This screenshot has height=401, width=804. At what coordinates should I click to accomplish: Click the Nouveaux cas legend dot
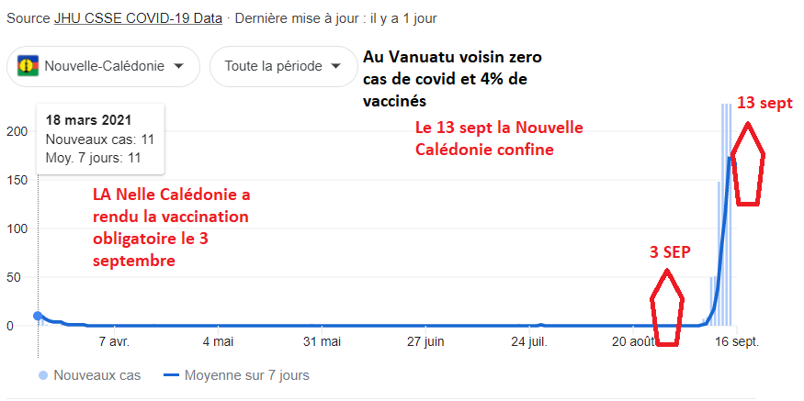coord(42,375)
